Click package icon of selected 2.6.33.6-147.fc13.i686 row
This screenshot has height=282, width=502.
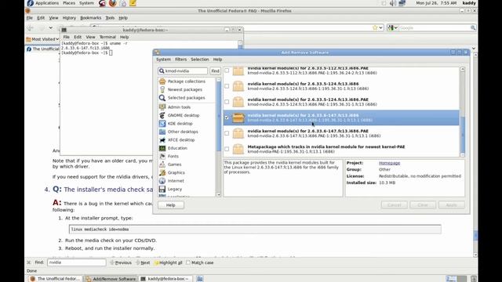(238, 117)
